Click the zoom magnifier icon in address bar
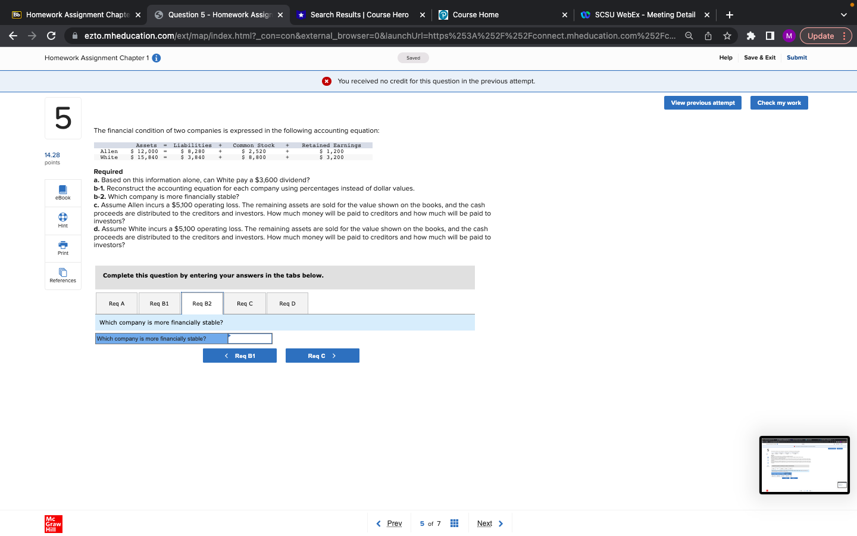This screenshot has height=536, width=857. coord(689,36)
